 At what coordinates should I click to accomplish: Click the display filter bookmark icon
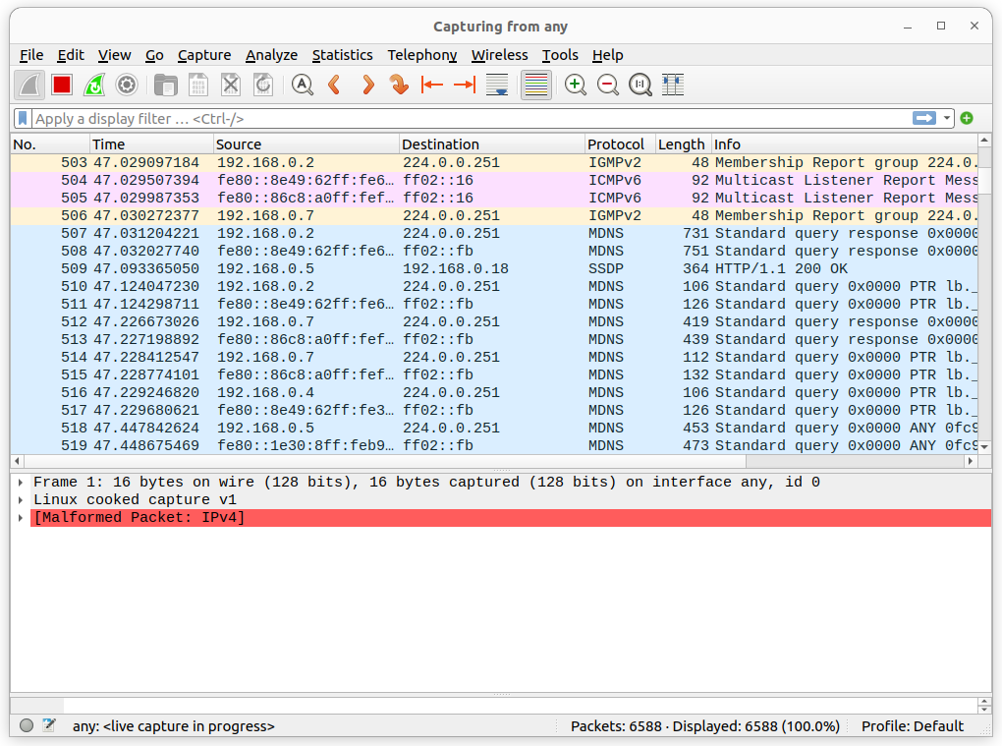[x=23, y=118]
